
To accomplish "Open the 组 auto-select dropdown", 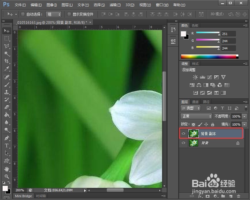I will [x=54, y=14].
